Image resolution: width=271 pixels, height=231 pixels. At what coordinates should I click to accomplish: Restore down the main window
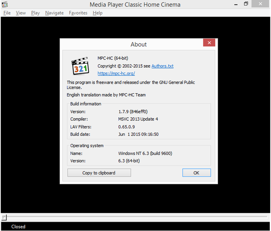pyautogui.click(x=246, y=4)
